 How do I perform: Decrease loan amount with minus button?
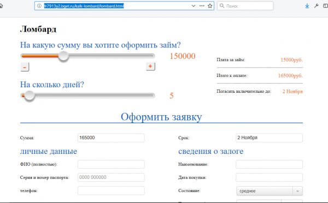pos(25,67)
